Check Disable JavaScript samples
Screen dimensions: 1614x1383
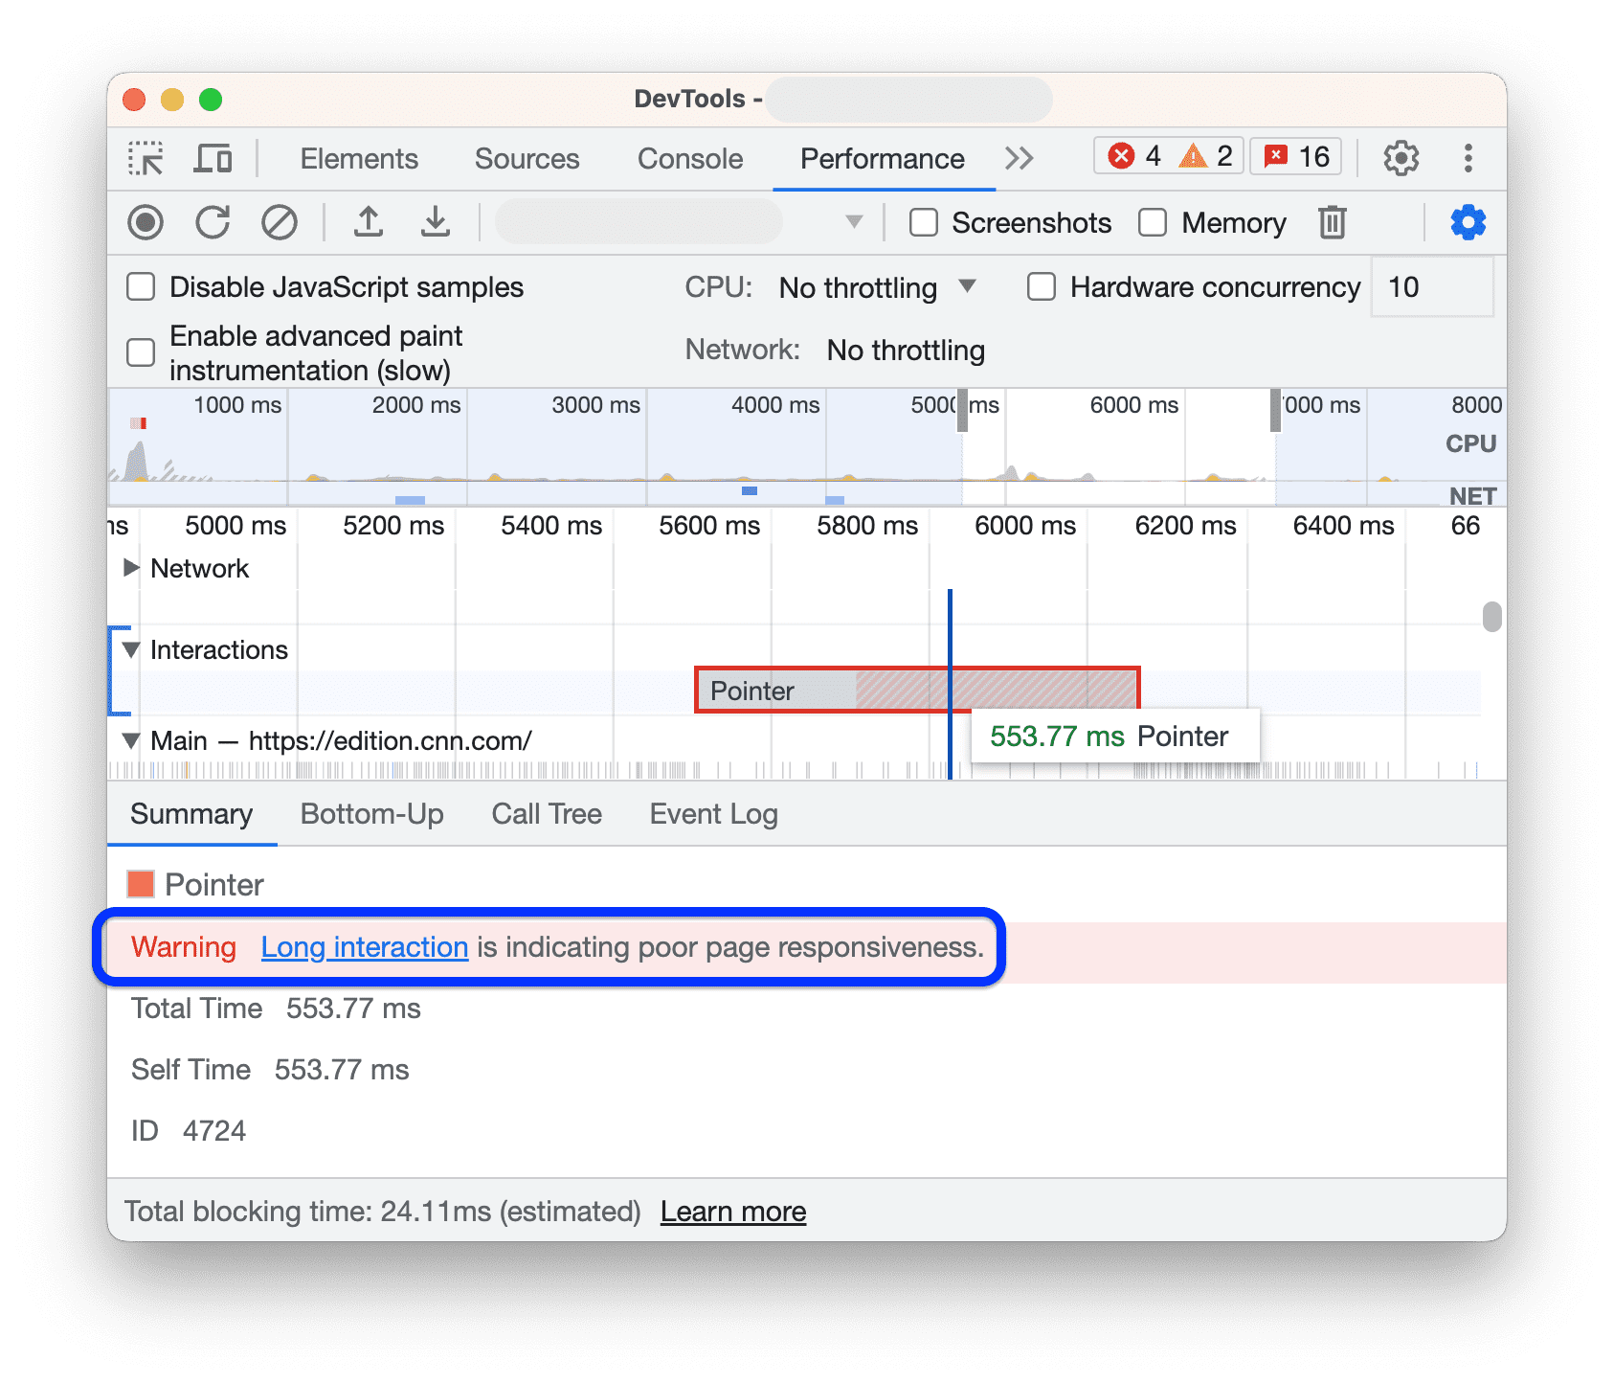pos(140,286)
